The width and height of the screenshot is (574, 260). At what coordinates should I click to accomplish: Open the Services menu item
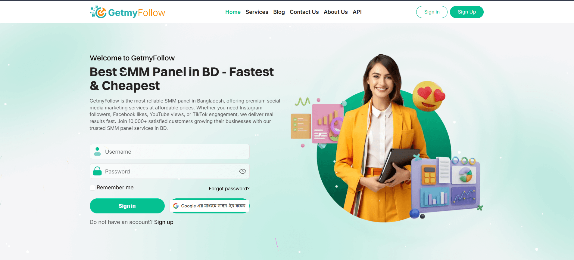257,12
